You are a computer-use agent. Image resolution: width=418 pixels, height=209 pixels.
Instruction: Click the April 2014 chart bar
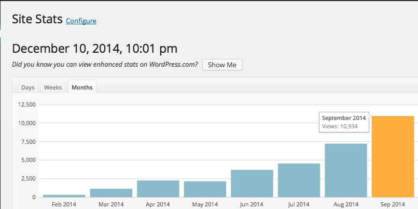click(158, 189)
